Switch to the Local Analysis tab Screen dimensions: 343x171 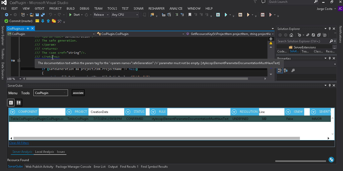45,152
